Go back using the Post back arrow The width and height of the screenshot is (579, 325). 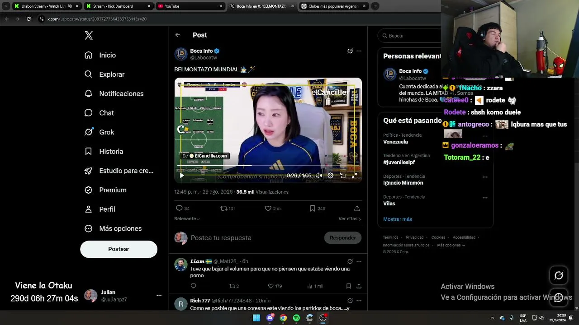coord(178,35)
